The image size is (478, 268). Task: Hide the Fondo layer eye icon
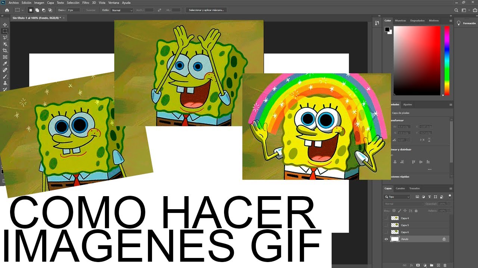(386, 239)
